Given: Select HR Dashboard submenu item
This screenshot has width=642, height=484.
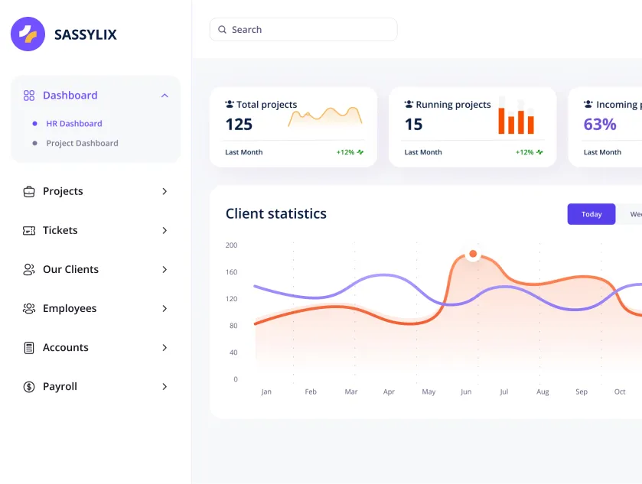Looking at the screenshot, I should tap(74, 124).
